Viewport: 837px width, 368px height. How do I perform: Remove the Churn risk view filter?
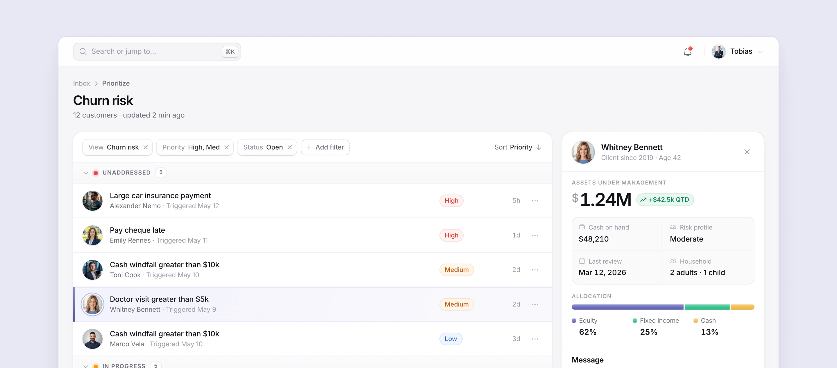pos(146,147)
